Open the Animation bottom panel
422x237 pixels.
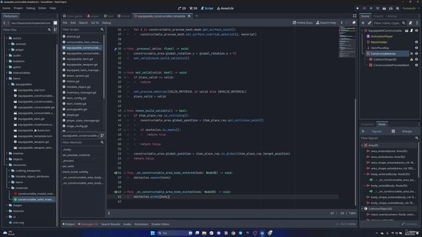point(141,224)
